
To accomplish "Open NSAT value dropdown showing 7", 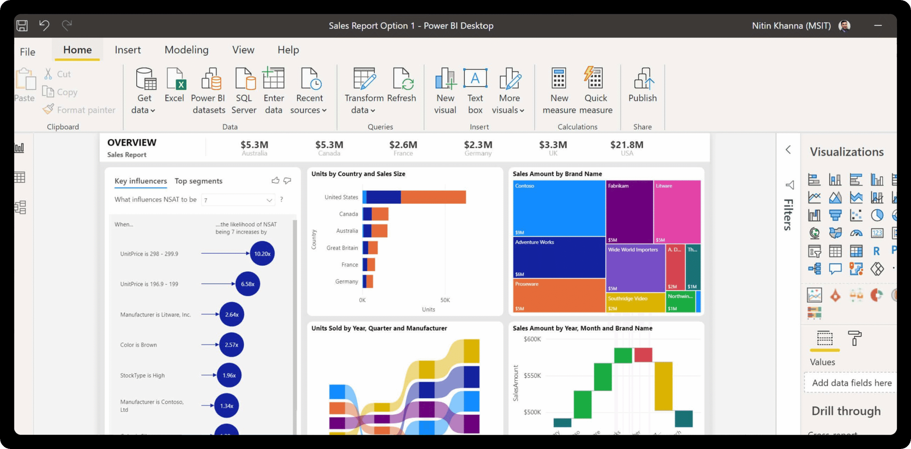I will click(238, 200).
